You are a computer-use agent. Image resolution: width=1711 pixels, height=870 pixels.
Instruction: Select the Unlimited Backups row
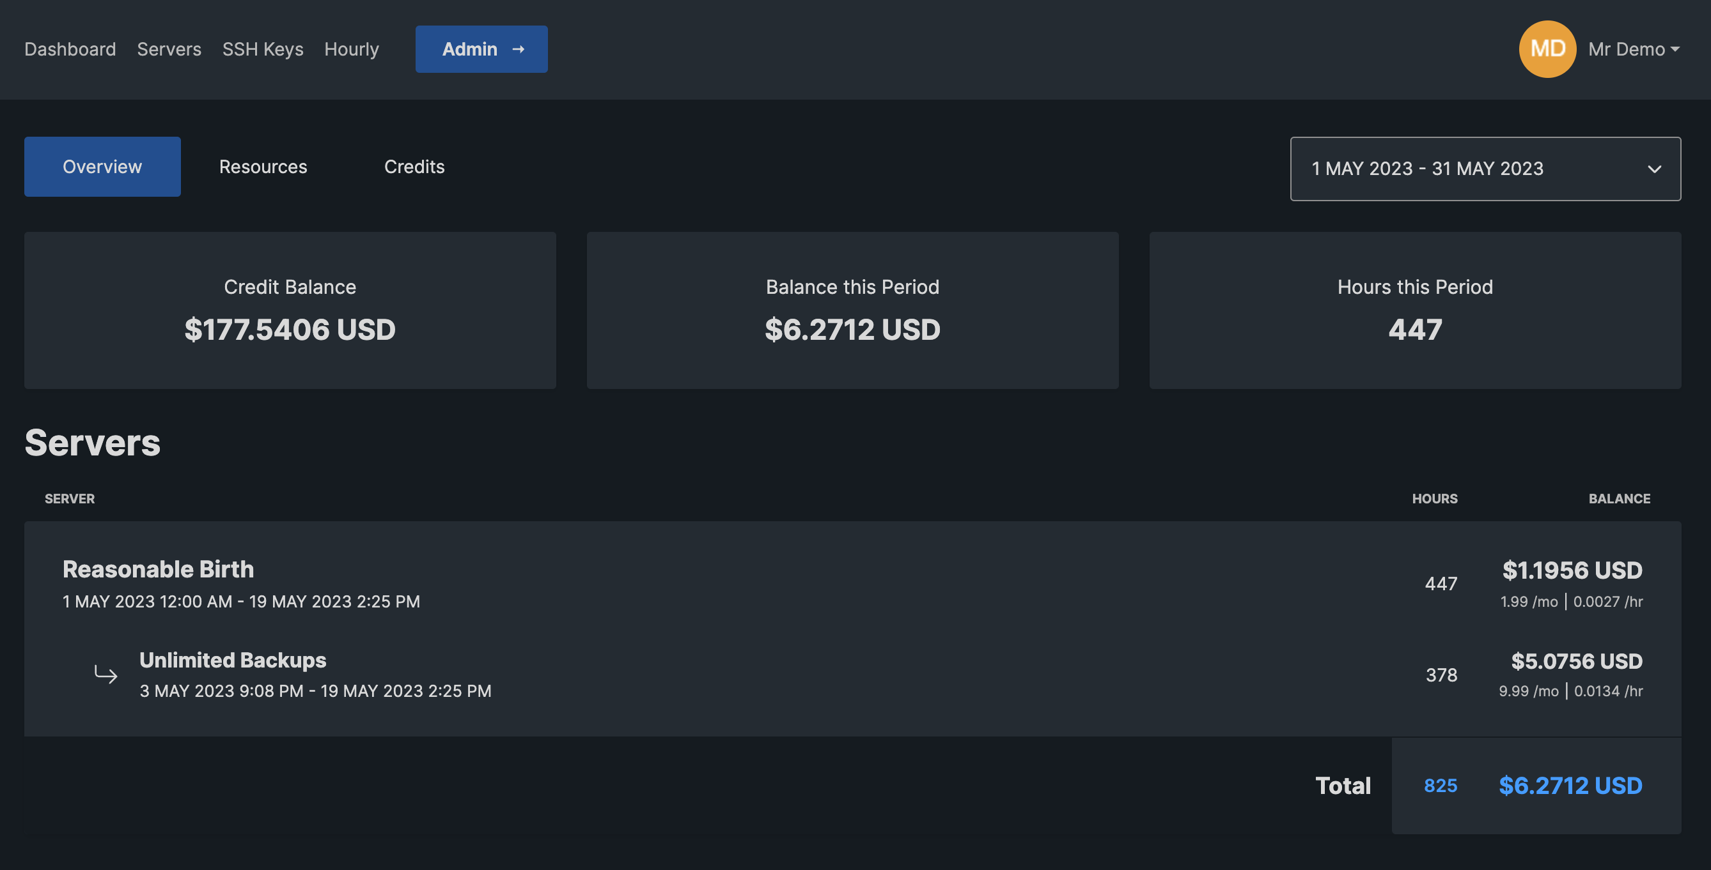click(x=233, y=660)
